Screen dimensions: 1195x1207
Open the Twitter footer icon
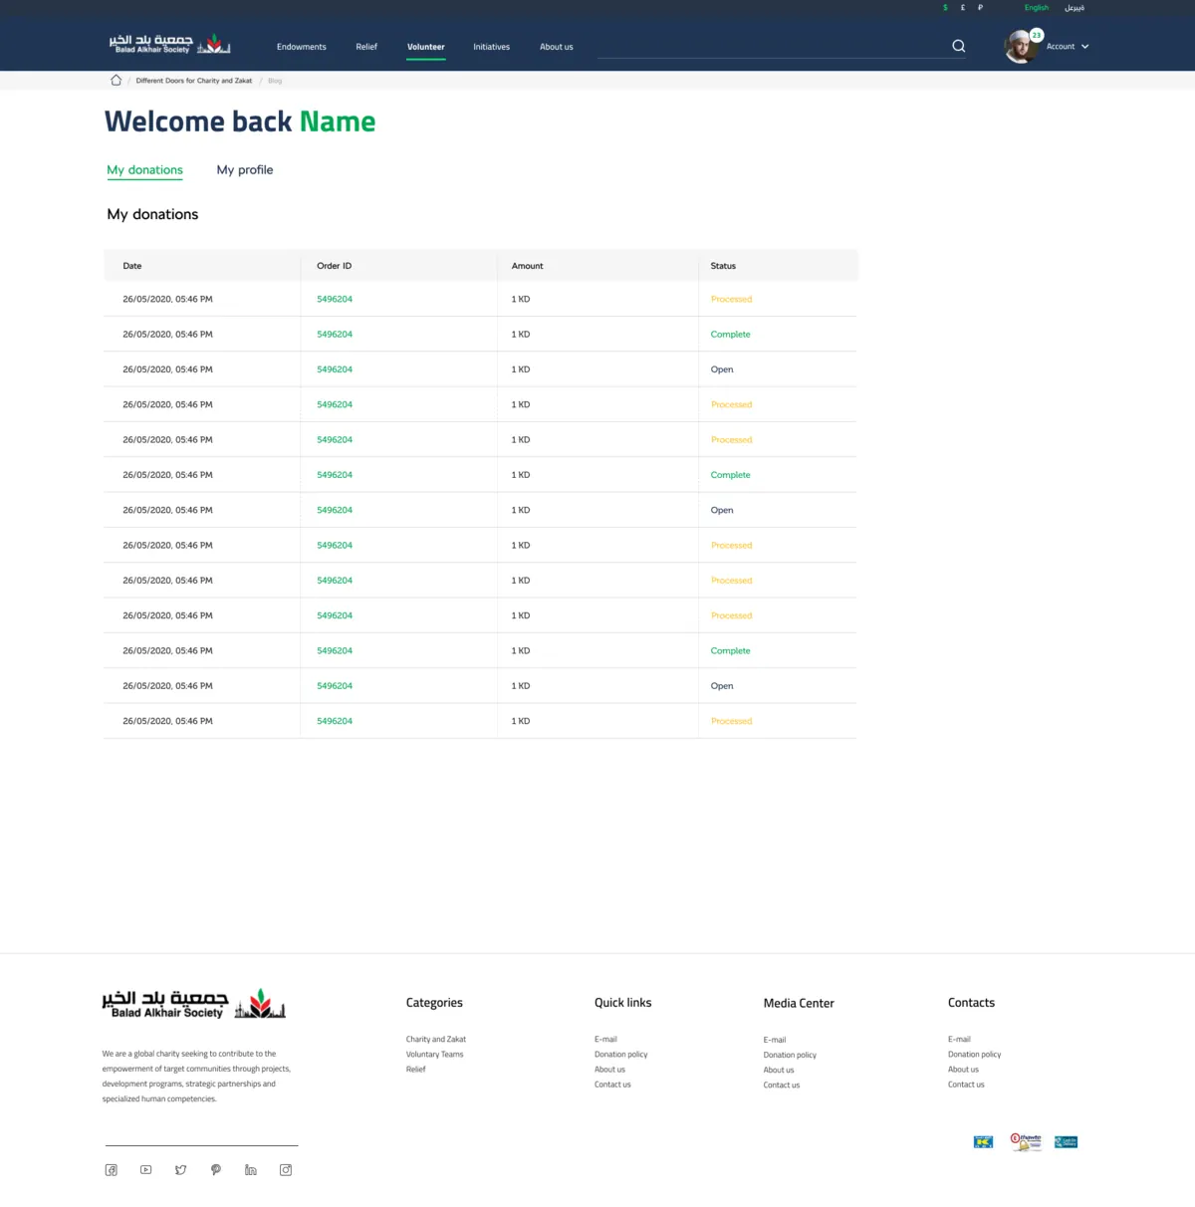point(181,1170)
